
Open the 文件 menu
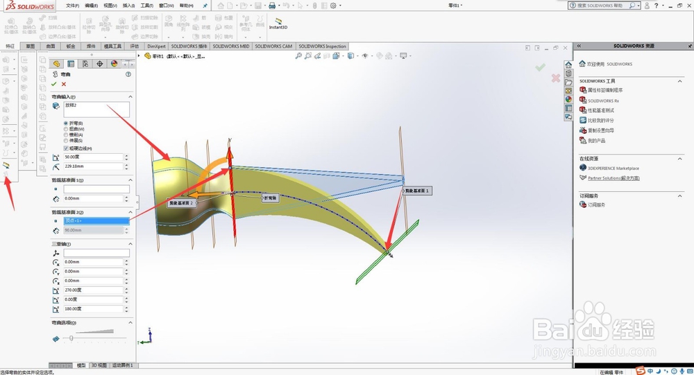point(73,6)
